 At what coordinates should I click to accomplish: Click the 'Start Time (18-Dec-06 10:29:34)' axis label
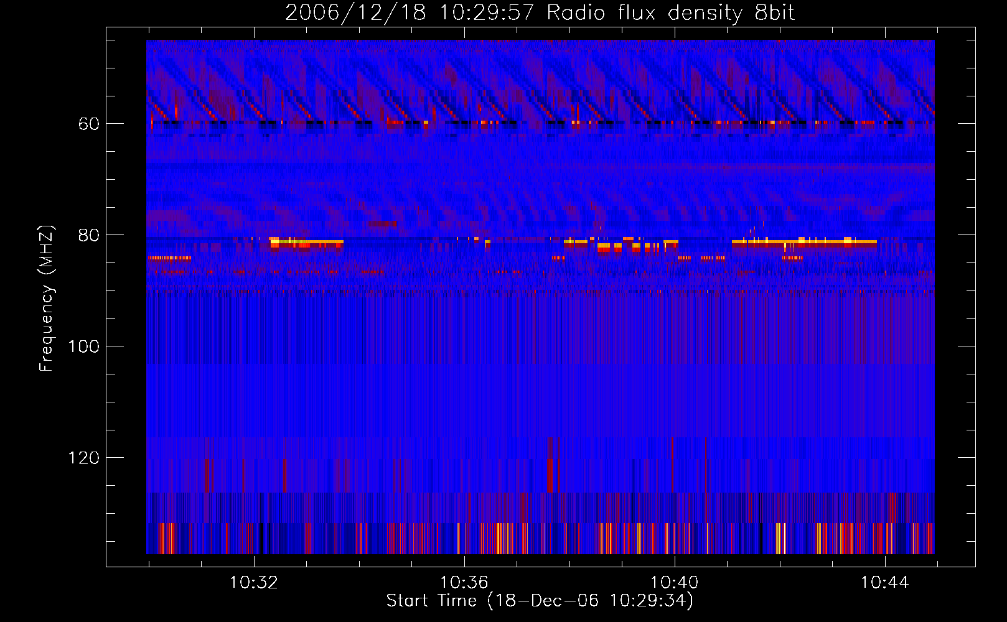pos(540,601)
